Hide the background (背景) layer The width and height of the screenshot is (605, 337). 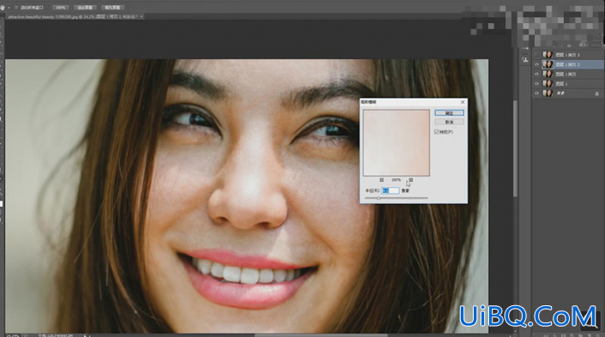(x=536, y=93)
